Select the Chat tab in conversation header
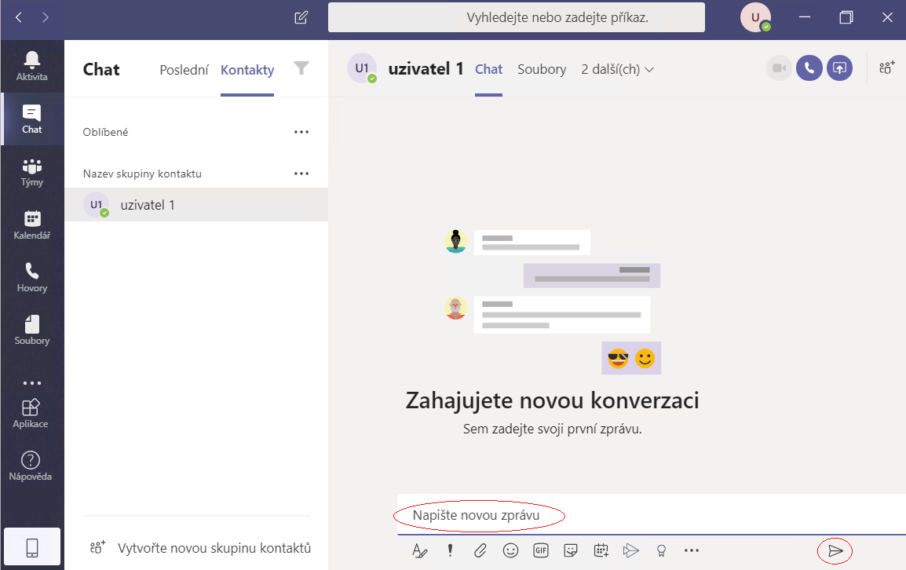This screenshot has width=906, height=570. click(x=489, y=69)
